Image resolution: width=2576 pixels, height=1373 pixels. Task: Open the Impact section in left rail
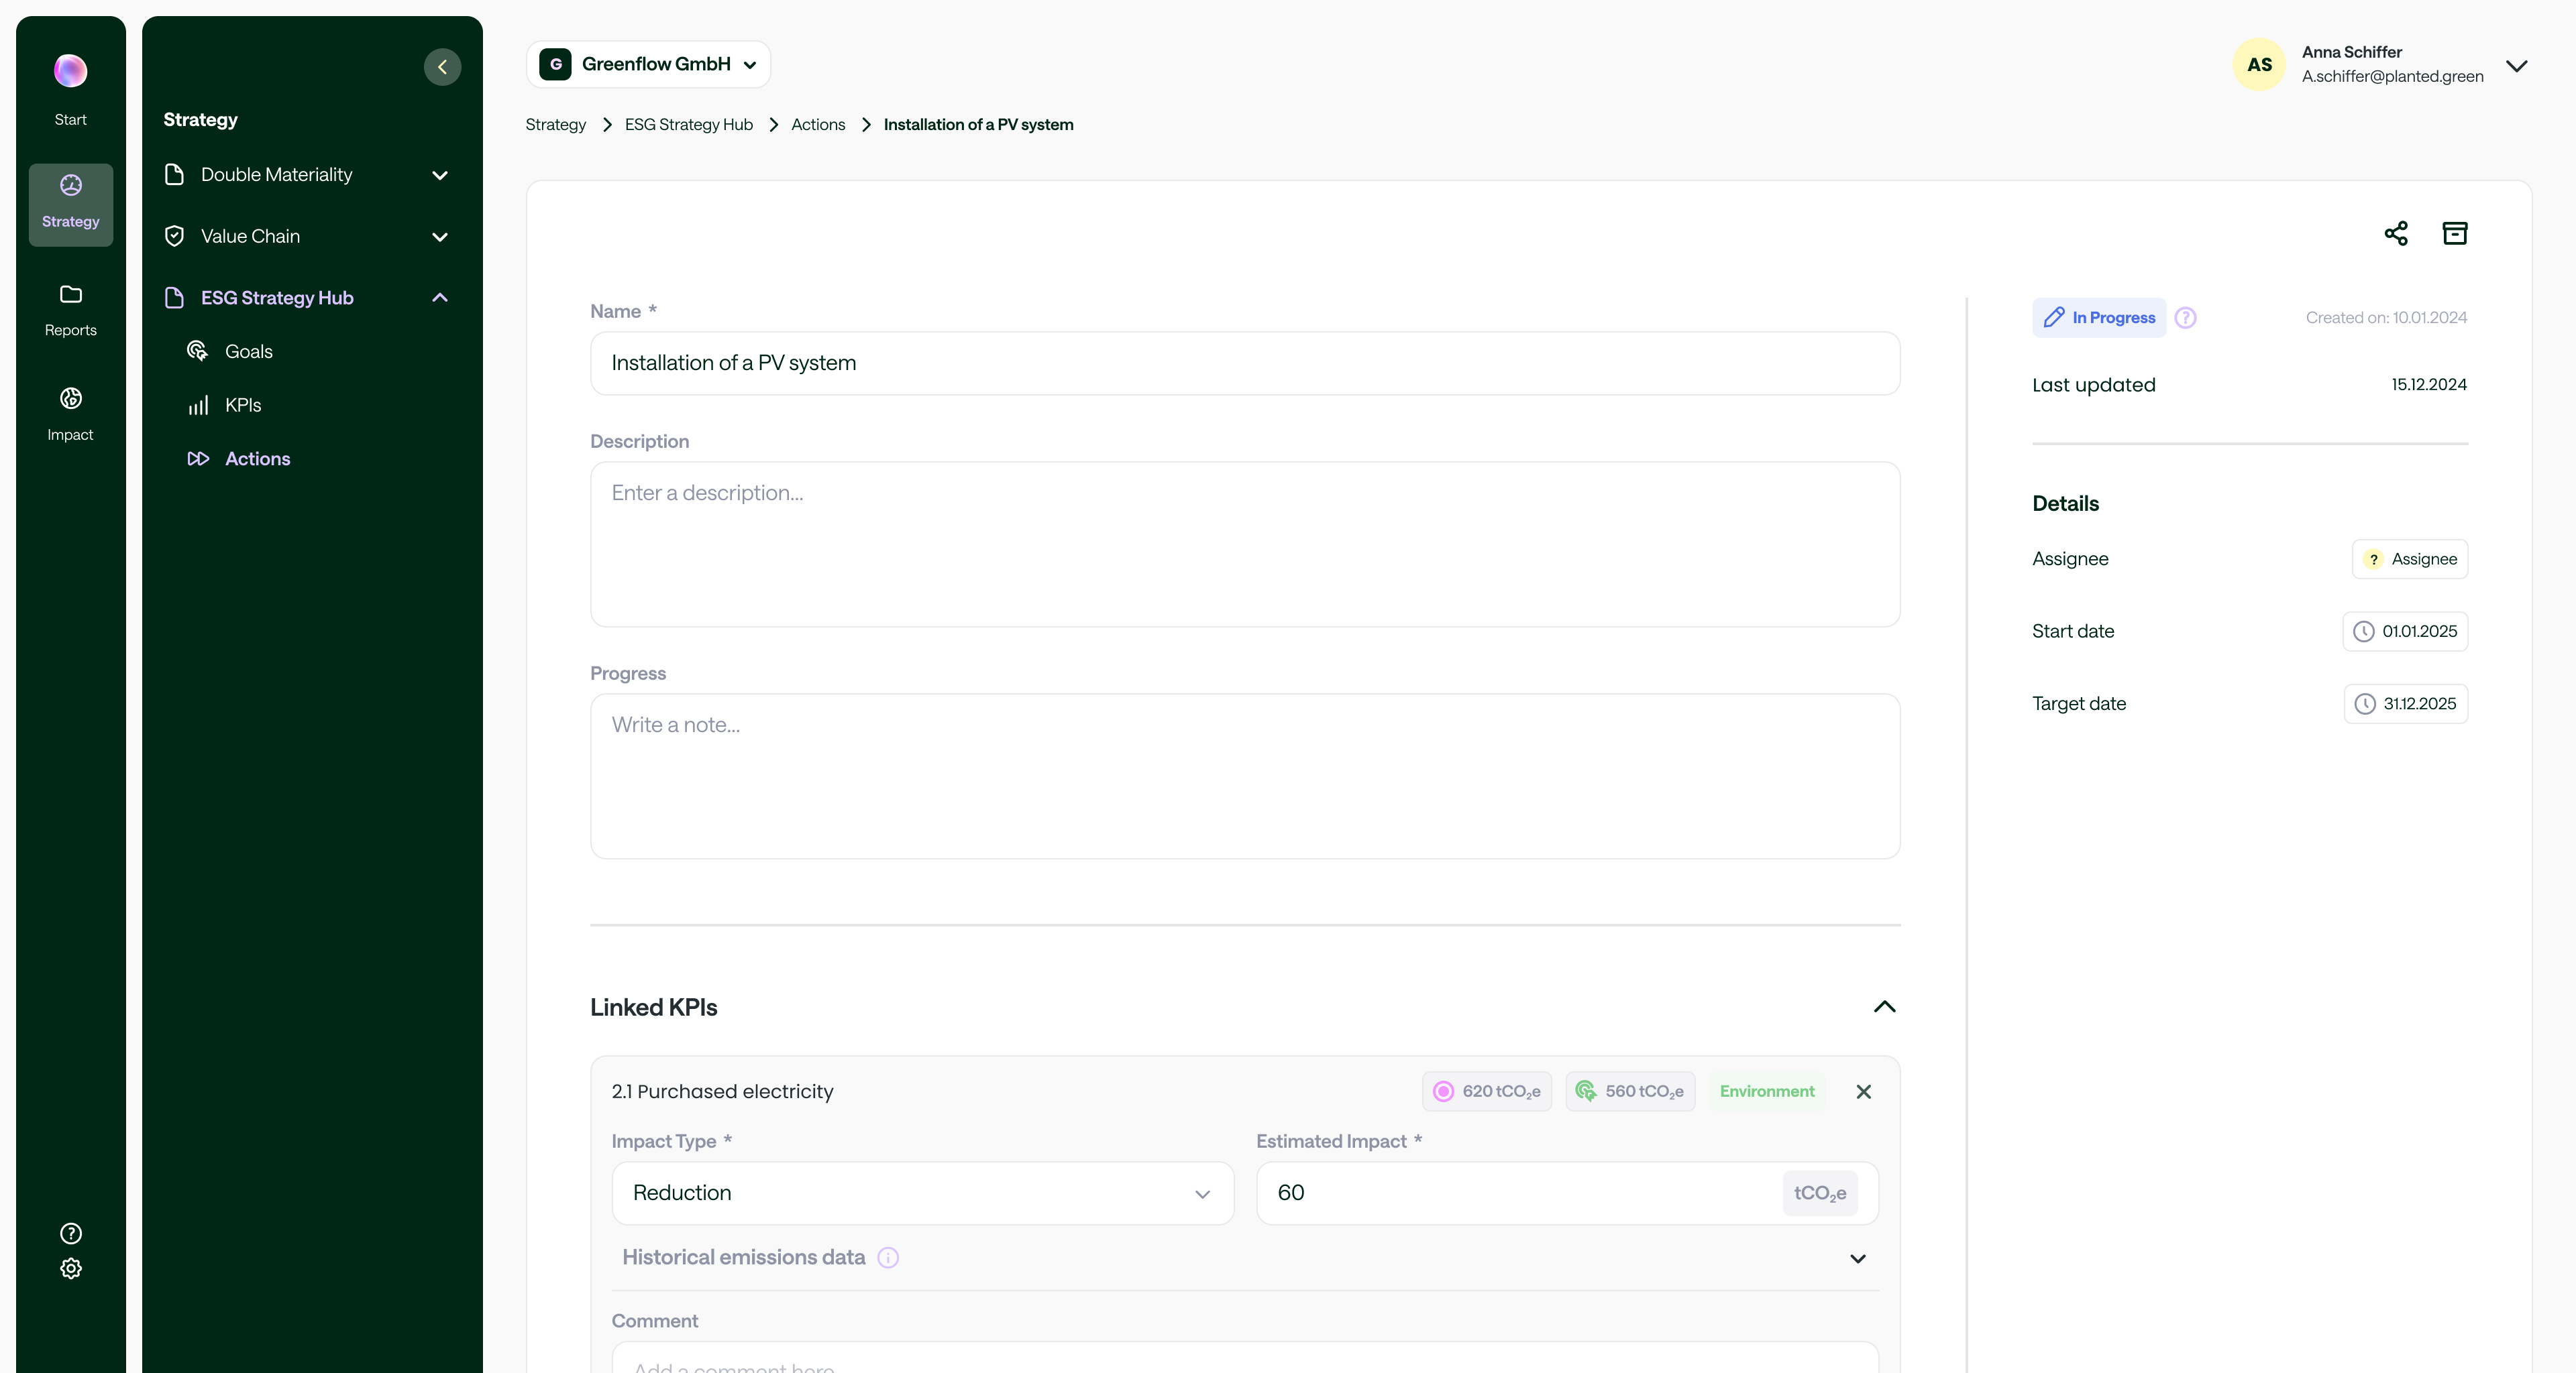click(70, 414)
